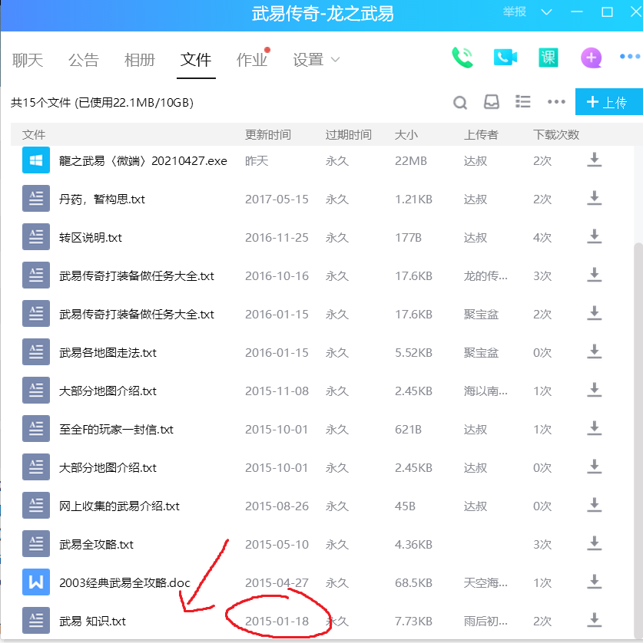Click the 举报 report link
The width and height of the screenshot is (643, 643).
coord(515,12)
